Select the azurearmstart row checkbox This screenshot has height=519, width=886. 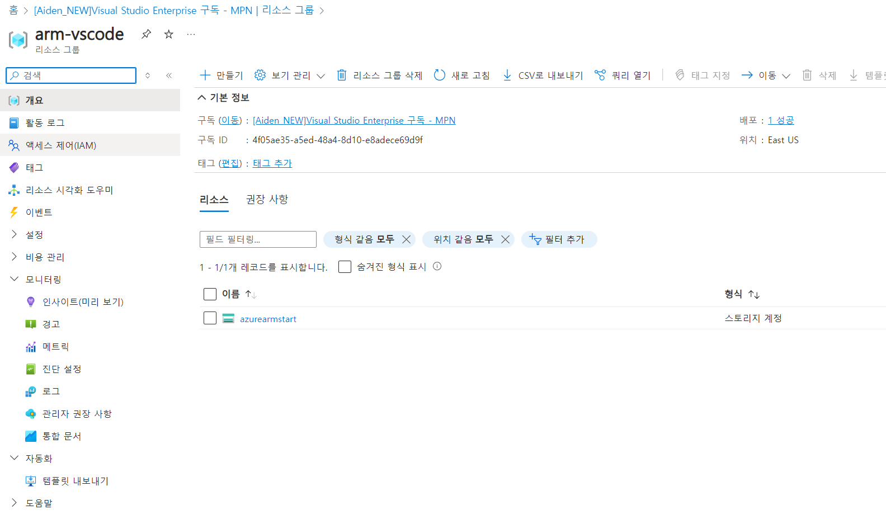click(210, 318)
